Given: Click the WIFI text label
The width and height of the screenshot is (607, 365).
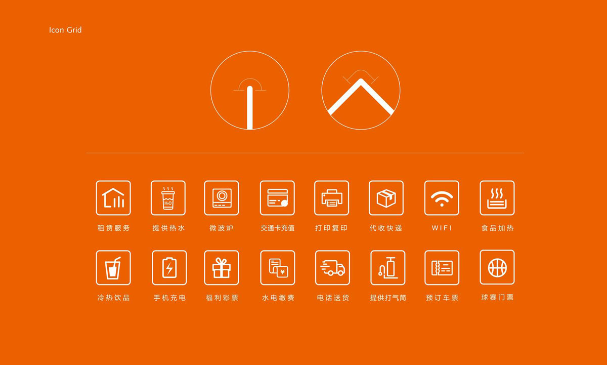Looking at the screenshot, I should pos(442,228).
